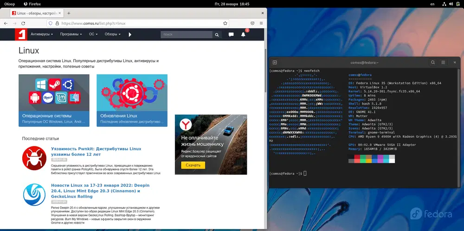Click the Firefox back arrow button
The height and width of the screenshot is (231, 464).
pyautogui.click(x=6, y=23)
